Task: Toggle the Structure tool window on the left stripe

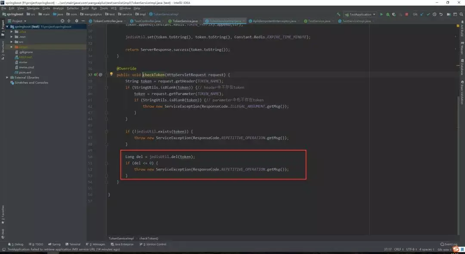Action: coord(3,50)
